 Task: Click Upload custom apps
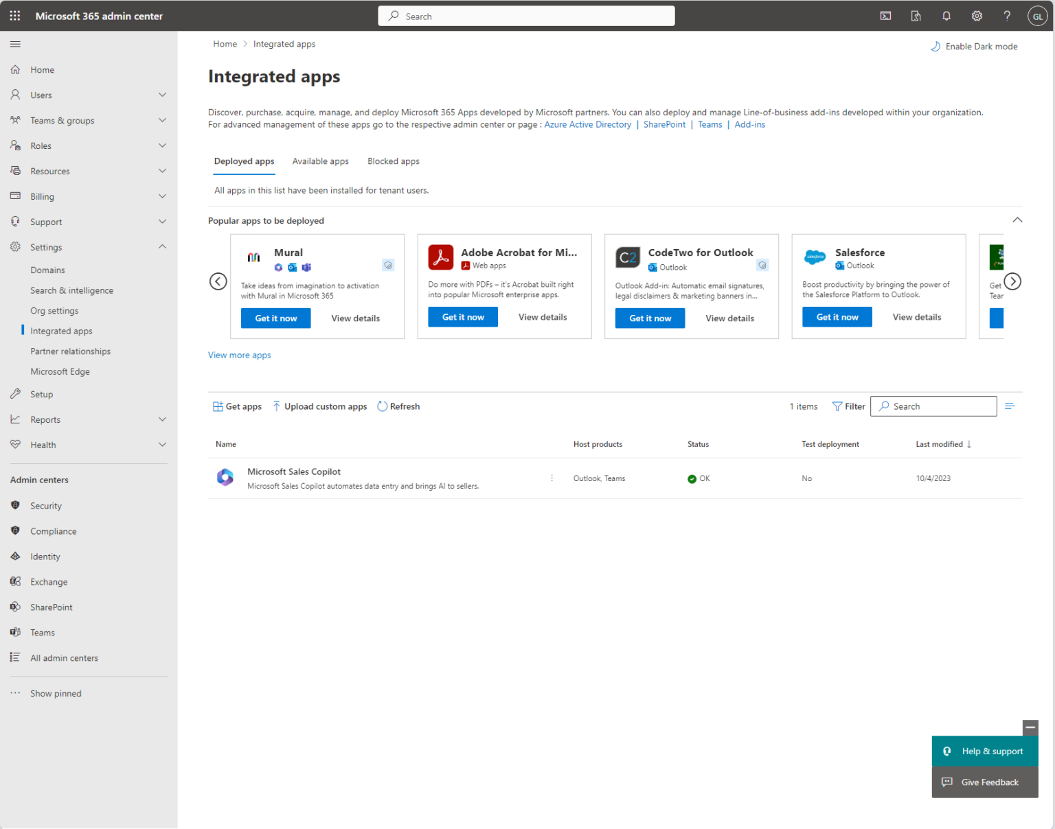coord(320,406)
